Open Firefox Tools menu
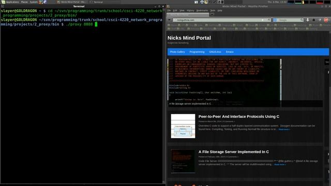Viewport: 331px width, 186px height. pyautogui.click(x=213, y=10)
